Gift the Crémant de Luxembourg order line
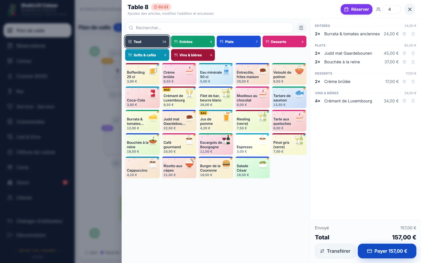This screenshot has width=421, height=263. coord(404,101)
